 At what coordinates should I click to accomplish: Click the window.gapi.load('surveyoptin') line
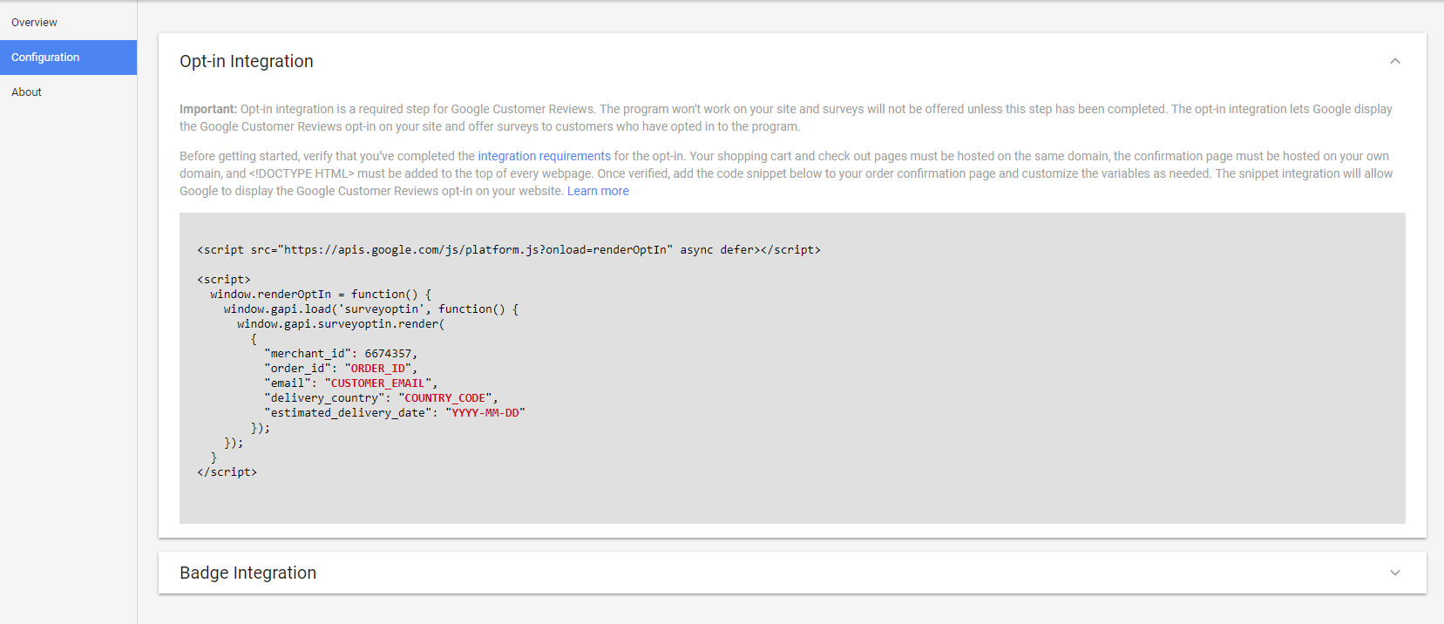click(x=371, y=309)
